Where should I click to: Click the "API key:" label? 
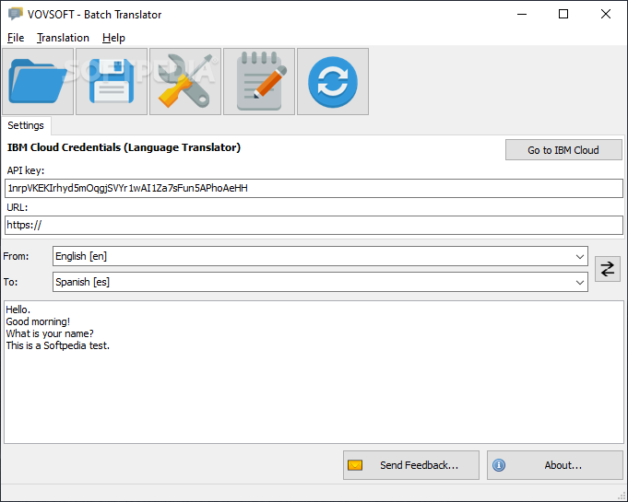tap(26, 170)
